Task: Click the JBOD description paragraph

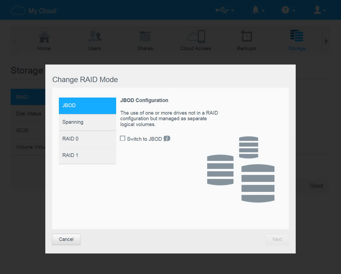Action: pyautogui.click(x=169, y=119)
